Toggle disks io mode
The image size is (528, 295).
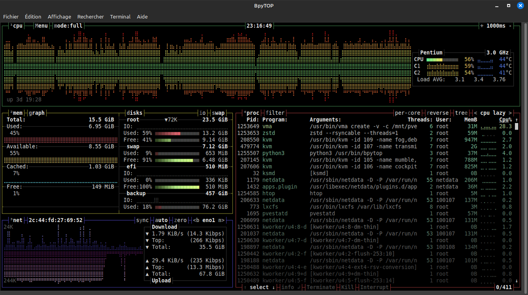pos(203,113)
